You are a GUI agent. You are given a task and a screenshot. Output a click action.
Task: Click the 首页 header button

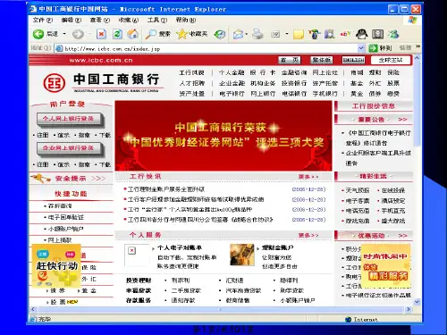coord(290,60)
